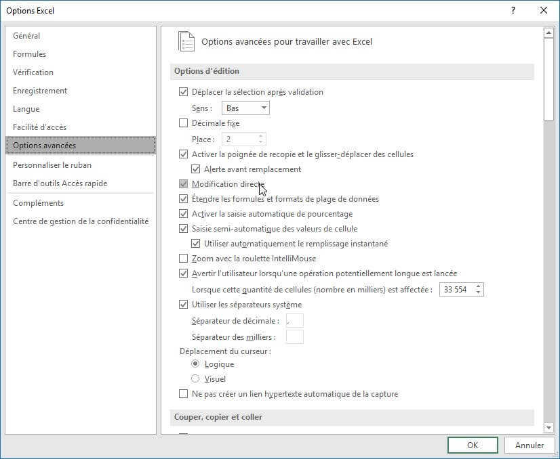Toggle the Modification directe checkbox
The image size is (560, 459).
click(x=183, y=184)
